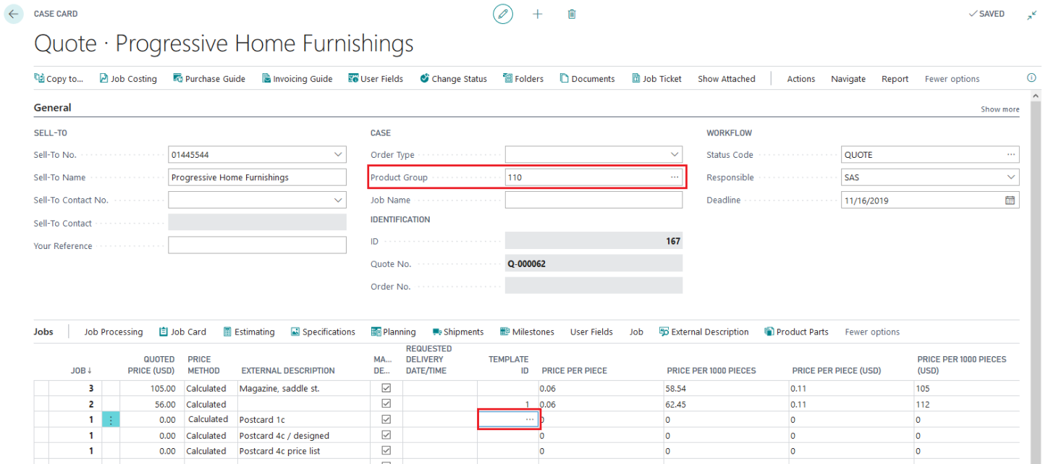The height and width of the screenshot is (464, 1048).
Task: Click Show Attached
Action: pos(726,79)
